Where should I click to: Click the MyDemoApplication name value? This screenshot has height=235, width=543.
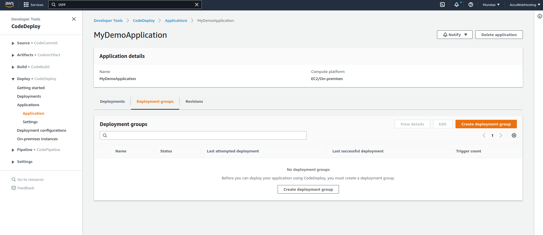[118, 79]
